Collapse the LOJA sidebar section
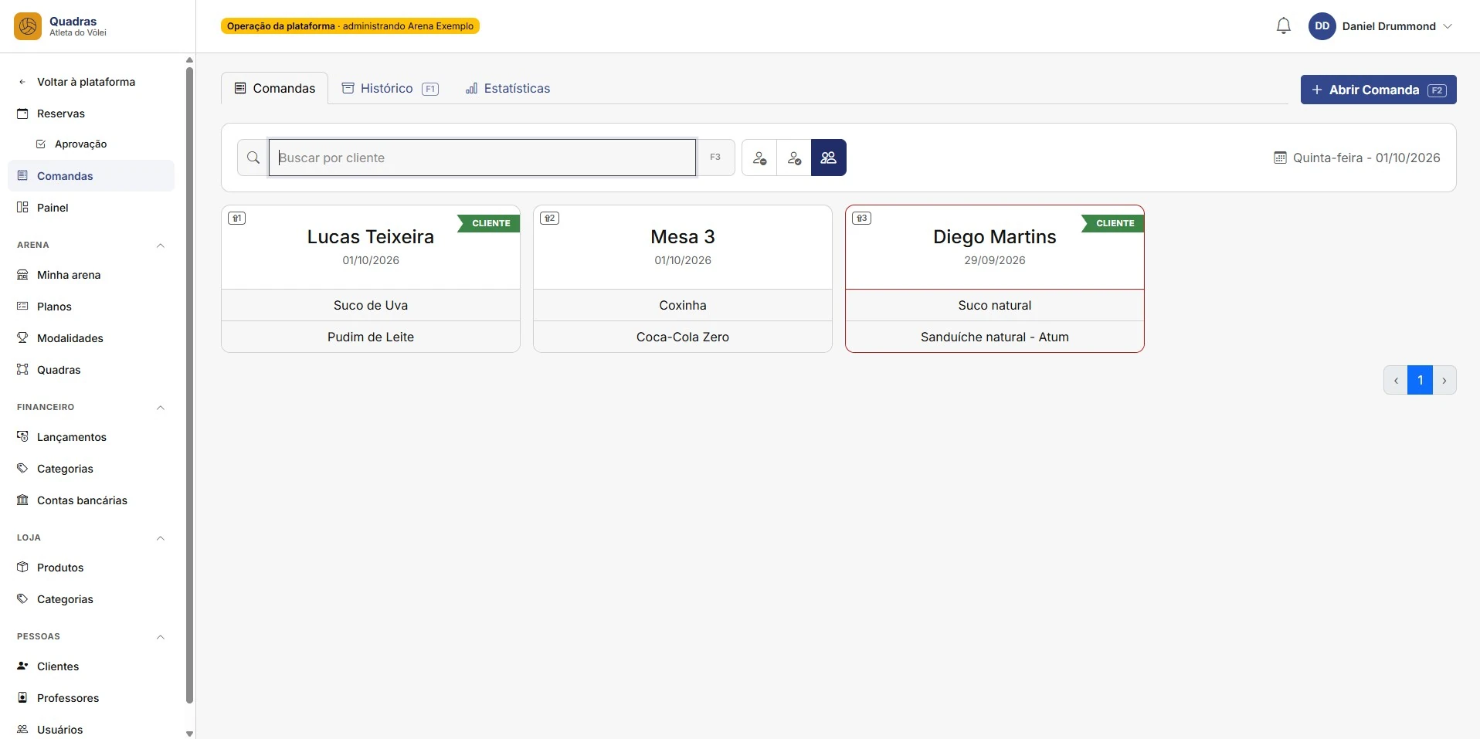The image size is (1480, 739). click(x=161, y=538)
